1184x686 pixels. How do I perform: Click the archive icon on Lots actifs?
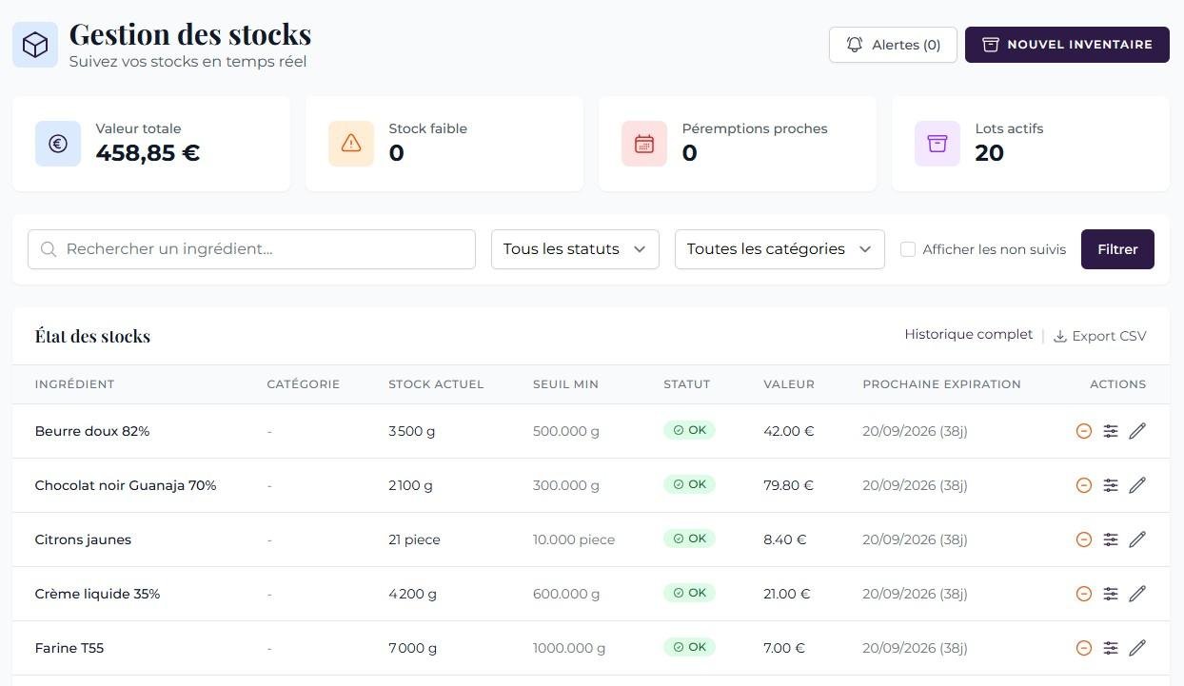(x=937, y=144)
